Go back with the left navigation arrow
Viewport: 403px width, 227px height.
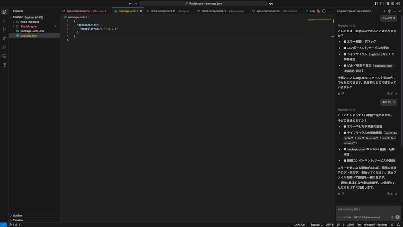coord(130,4)
